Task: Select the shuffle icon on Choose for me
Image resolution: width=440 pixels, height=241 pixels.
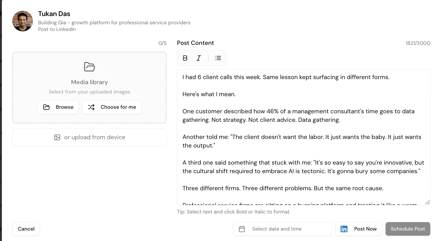Action: click(91, 107)
